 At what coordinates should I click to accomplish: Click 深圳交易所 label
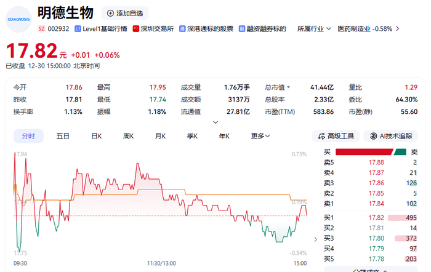(157, 29)
